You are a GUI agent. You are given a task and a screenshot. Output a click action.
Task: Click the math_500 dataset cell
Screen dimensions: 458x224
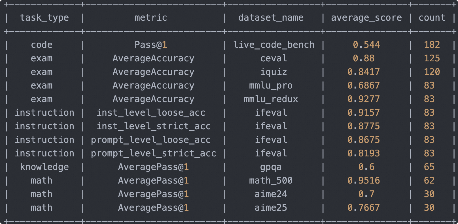point(271,181)
